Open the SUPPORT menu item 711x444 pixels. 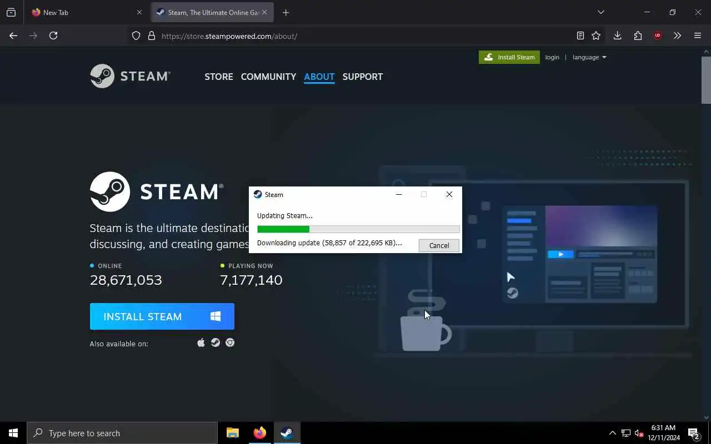363,77
